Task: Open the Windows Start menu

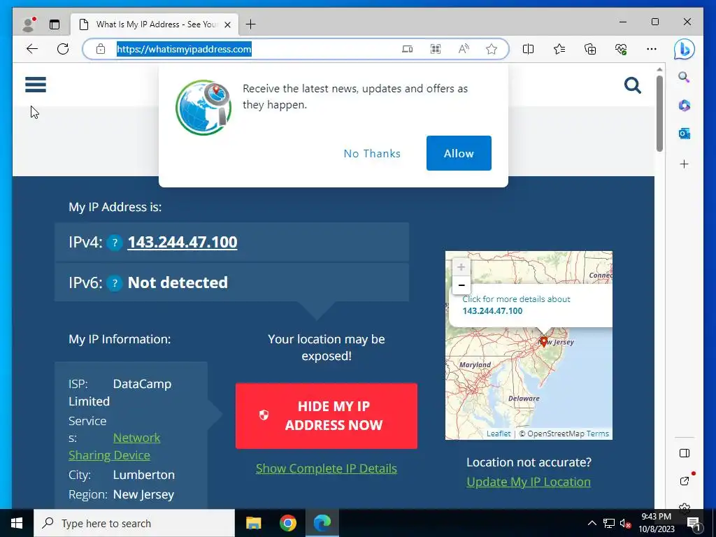Action: click(17, 523)
